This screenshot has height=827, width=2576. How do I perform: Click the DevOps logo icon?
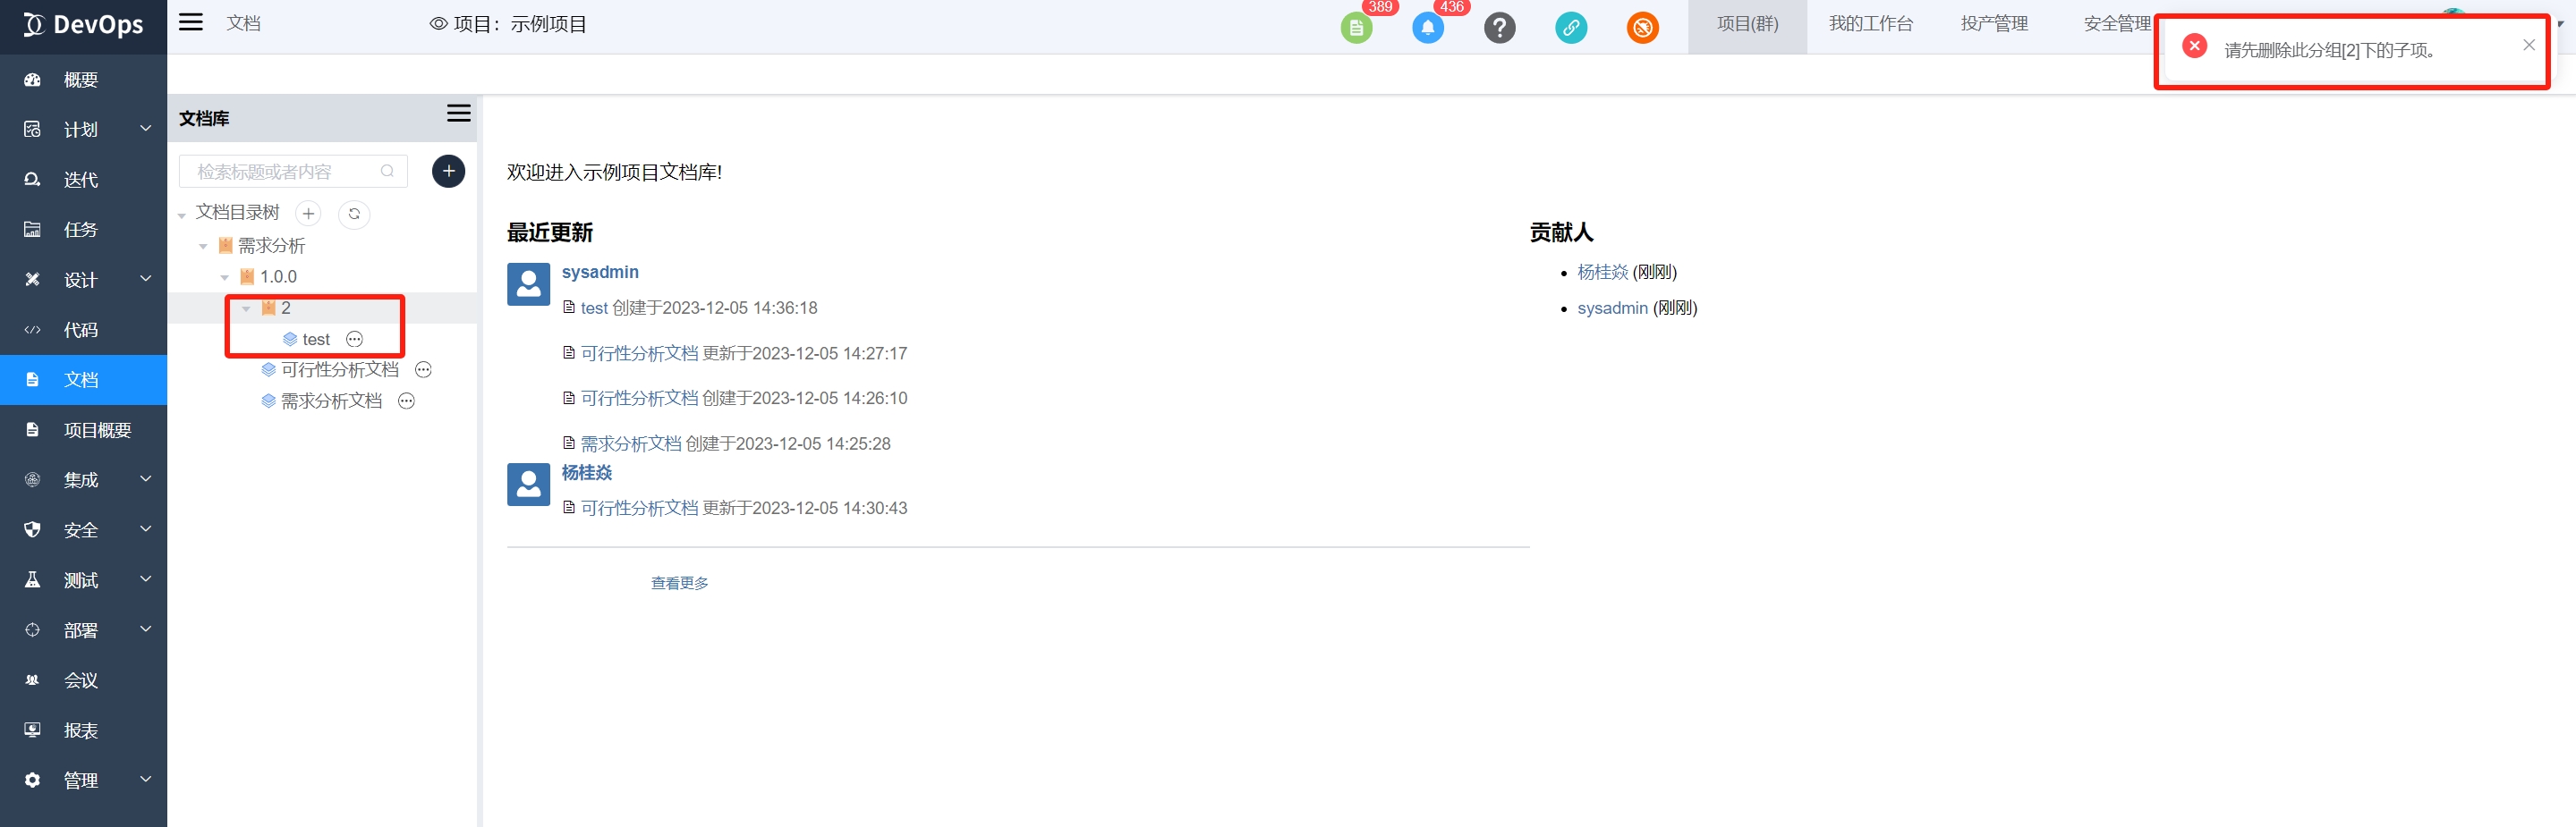33,25
